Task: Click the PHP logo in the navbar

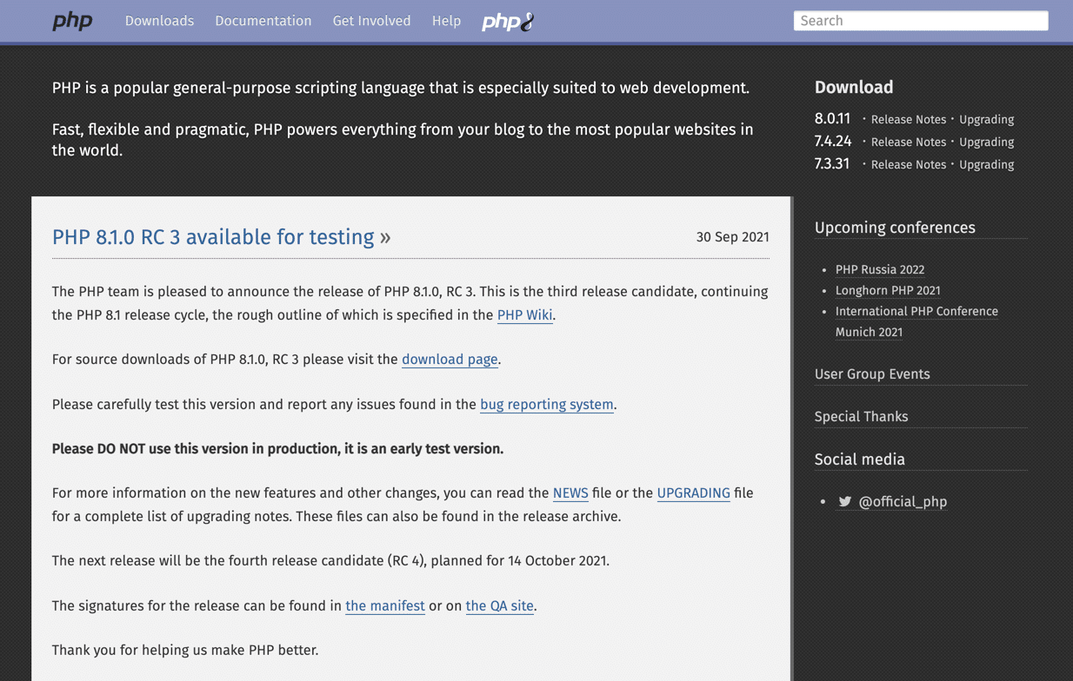Action: coord(72,21)
